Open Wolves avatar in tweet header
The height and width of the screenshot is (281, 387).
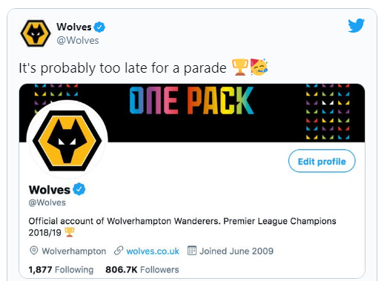tap(36, 33)
